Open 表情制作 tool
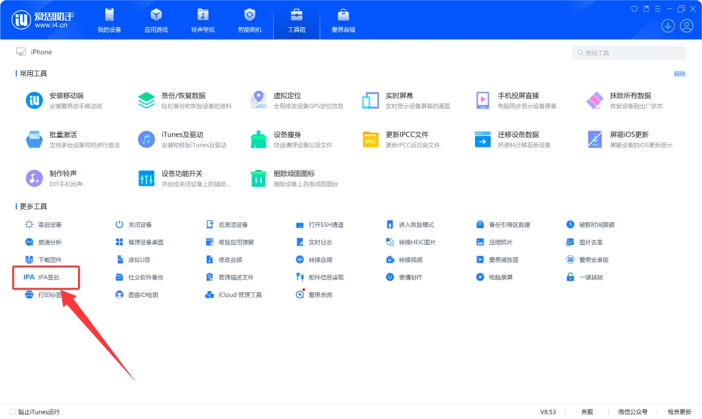Image resolution: width=702 pixels, height=419 pixels. pos(404,277)
